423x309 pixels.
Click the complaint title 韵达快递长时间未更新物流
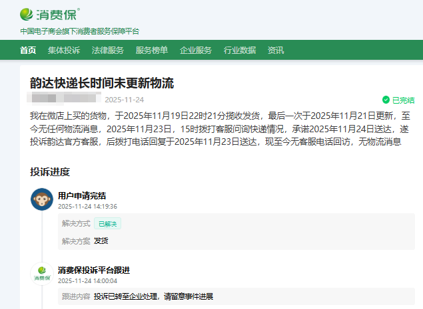click(x=101, y=83)
